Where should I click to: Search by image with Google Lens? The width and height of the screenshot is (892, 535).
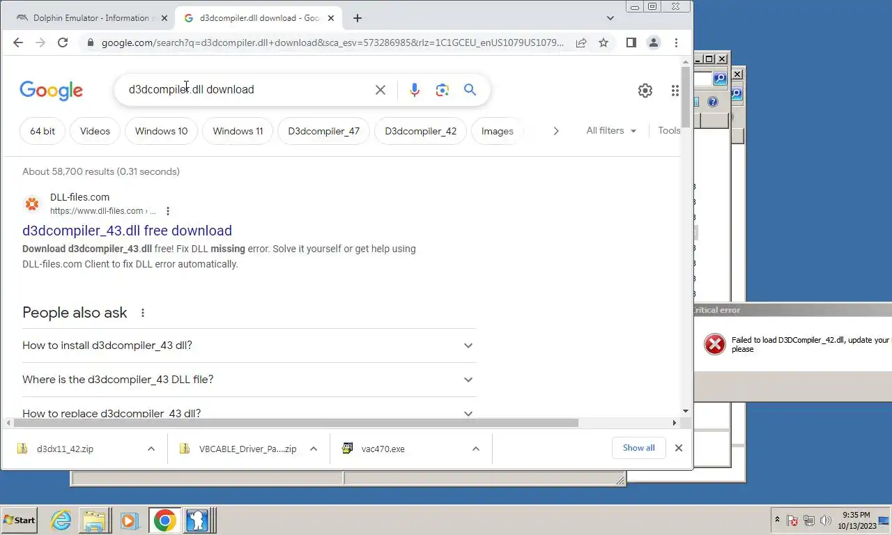point(442,90)
